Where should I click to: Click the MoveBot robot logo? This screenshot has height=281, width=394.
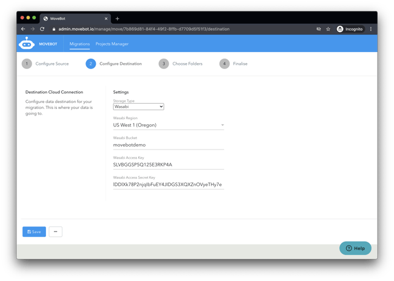[x=27, y=44]
